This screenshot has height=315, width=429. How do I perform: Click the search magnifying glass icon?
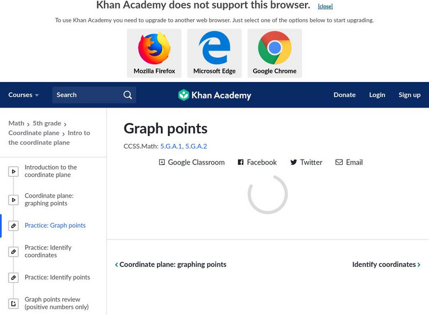click(x=128, y=95)
